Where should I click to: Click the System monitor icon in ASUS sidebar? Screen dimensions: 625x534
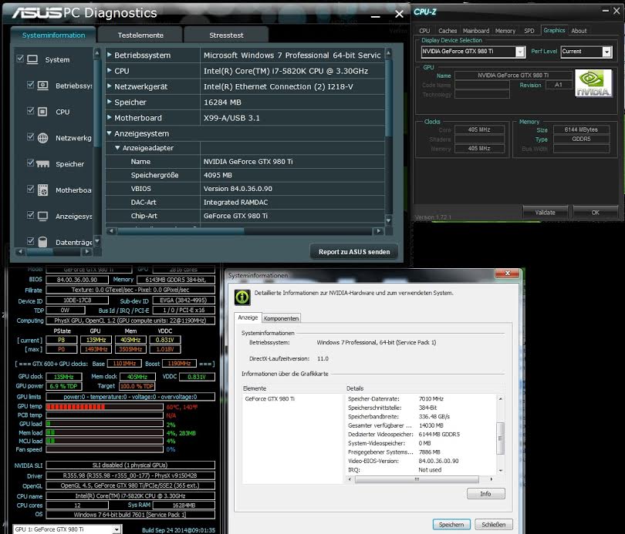(x=32, y=59)
